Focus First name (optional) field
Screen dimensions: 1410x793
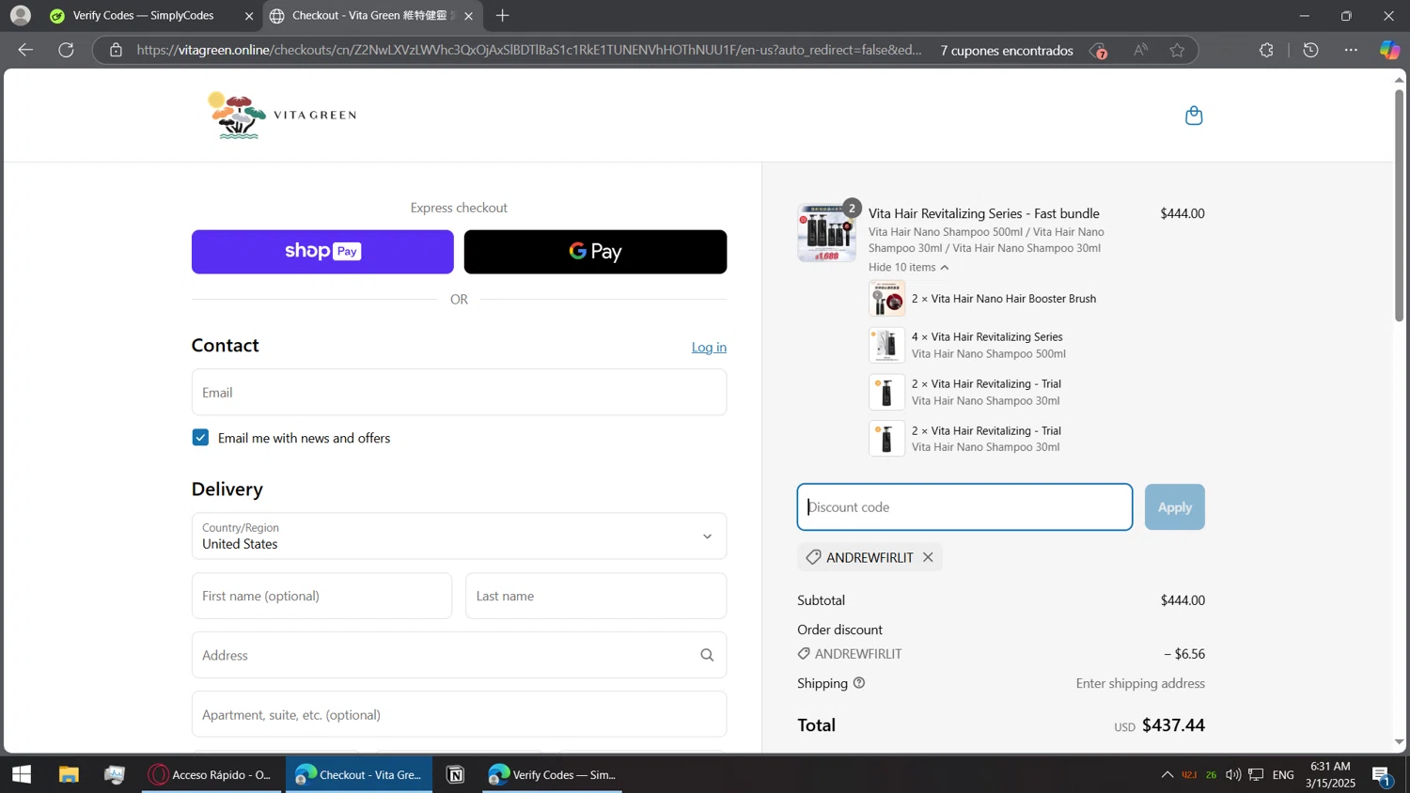[x=321, y=596]
